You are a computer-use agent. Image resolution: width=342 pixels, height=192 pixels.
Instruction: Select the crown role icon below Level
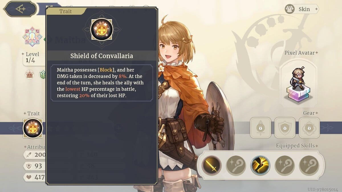coord(30,75)
